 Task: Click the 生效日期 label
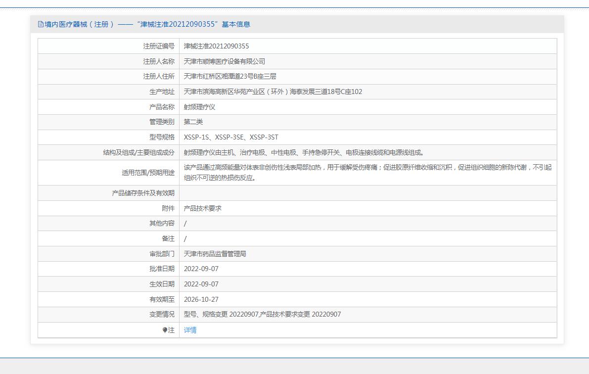tap(162, 284)
